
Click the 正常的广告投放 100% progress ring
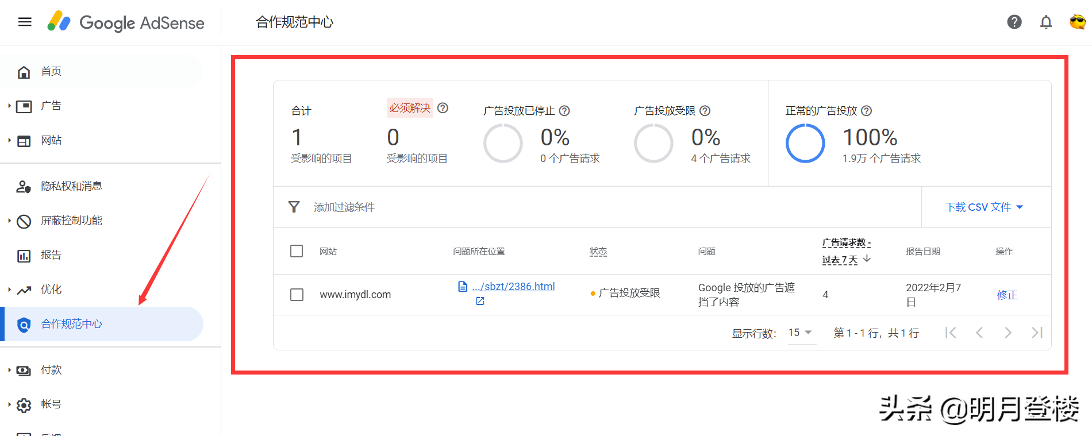pyautogui.click(x=805, y=144)
